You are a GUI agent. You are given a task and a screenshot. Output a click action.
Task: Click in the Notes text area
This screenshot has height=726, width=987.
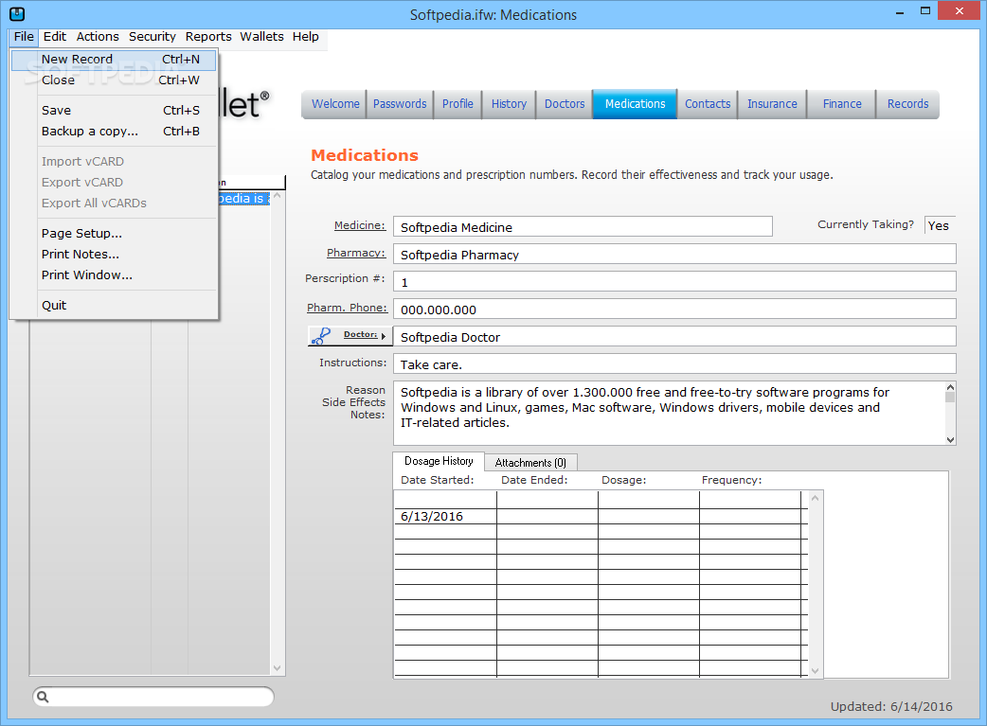pos(669,414)
